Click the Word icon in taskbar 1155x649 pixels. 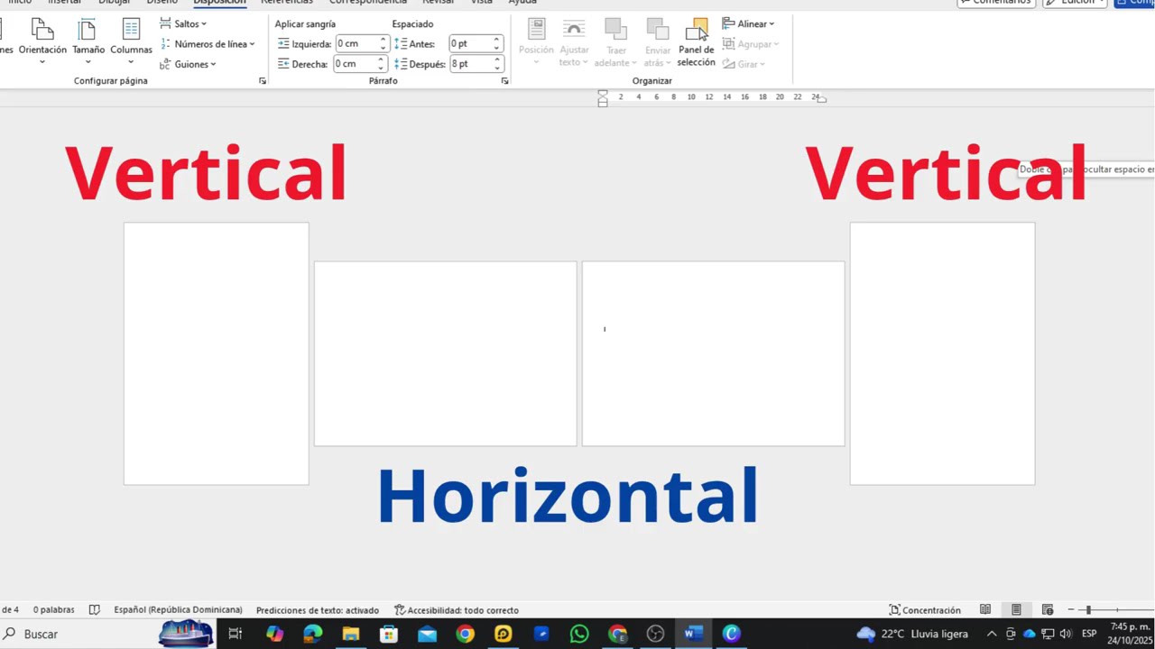tap(693, 635)
